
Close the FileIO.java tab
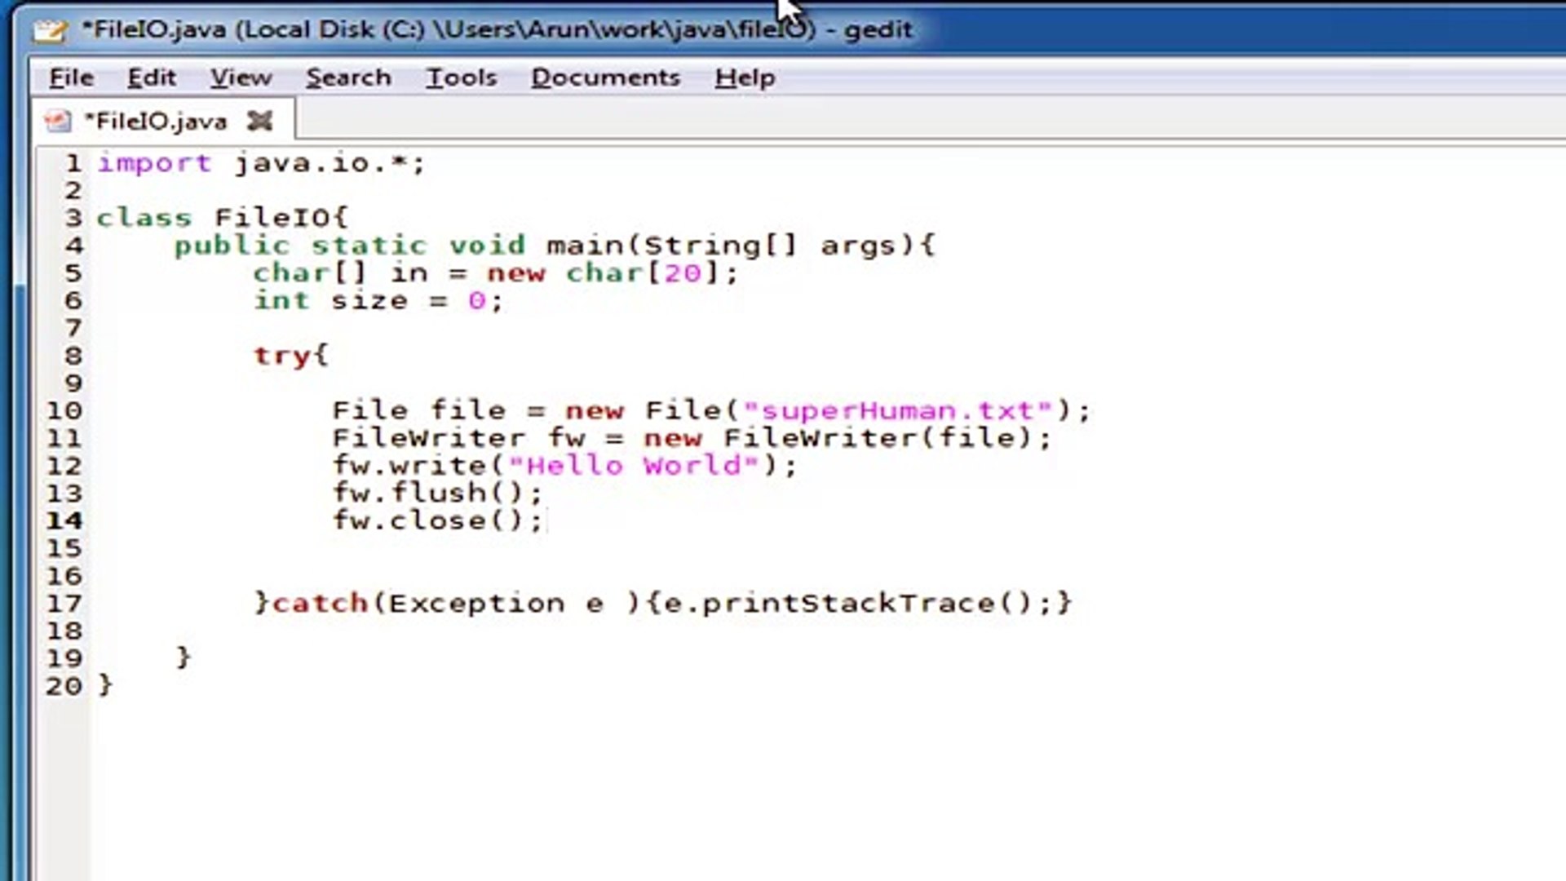pos(259,121)
